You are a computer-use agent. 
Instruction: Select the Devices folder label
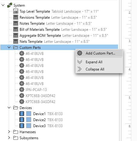pos(26,108)
